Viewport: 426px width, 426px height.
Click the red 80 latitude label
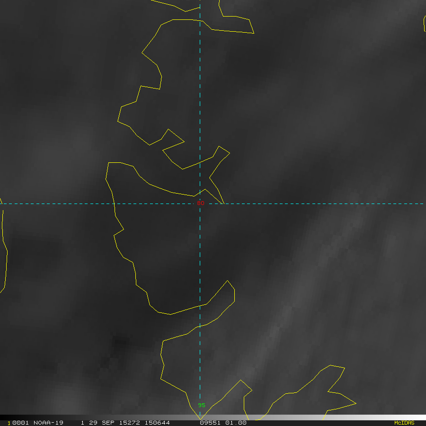pos(201,204)
